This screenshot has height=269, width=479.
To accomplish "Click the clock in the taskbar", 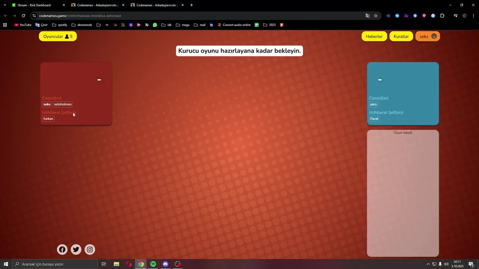I will 457,264.
